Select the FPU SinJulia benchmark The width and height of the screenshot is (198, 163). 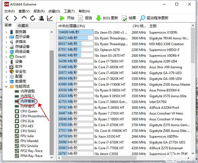pyautogui.click(x=29, y=146)
